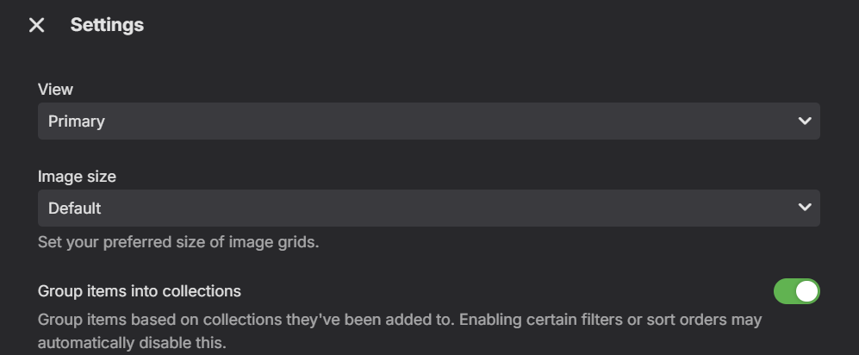Click the middle of the View combo box

pos(428,121)
